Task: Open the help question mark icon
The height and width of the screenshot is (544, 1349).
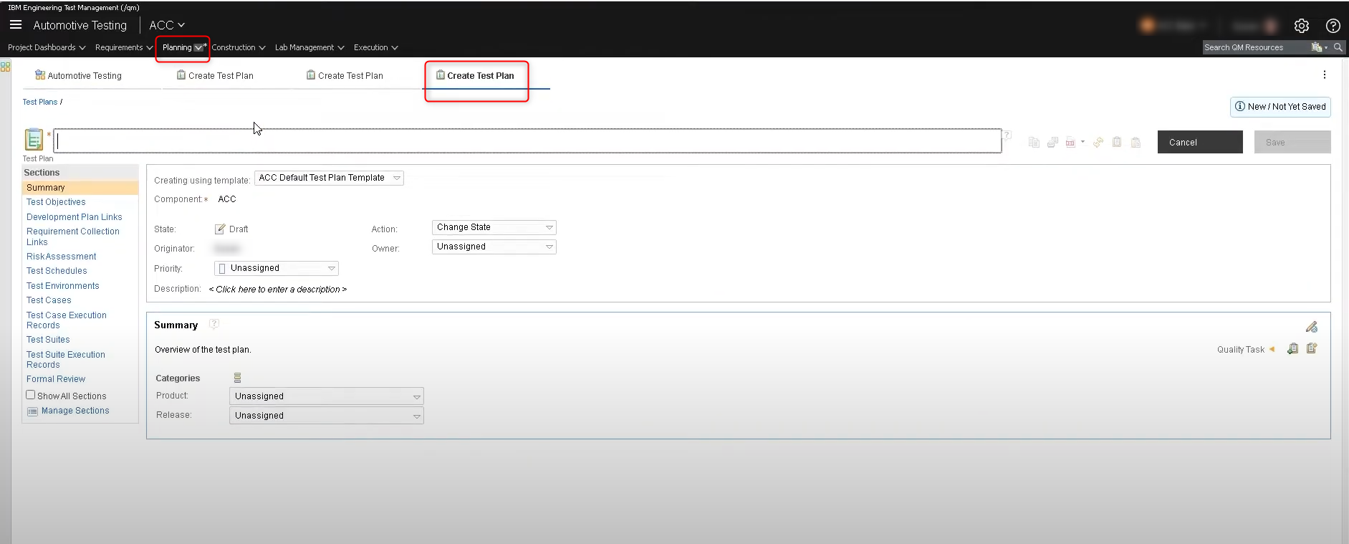Action: point(1333,26)
